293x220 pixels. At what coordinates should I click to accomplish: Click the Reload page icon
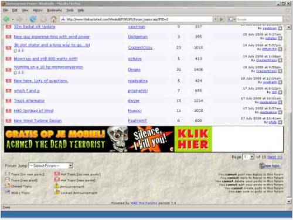pos(33,19)
